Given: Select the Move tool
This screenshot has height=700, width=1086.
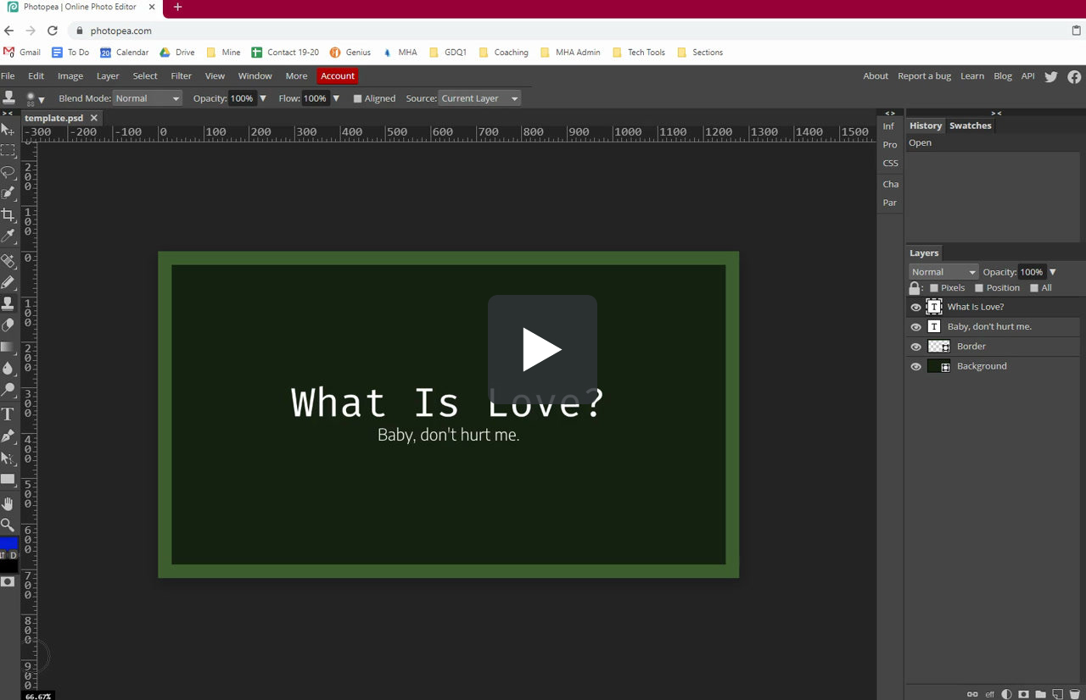Looking at the screenshot, I should click(8, 130).
